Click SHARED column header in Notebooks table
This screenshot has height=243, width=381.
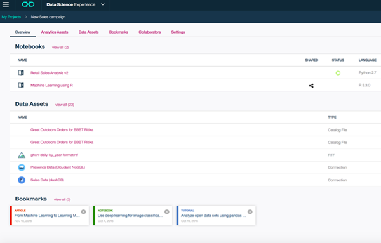click(x=312, y=60)
